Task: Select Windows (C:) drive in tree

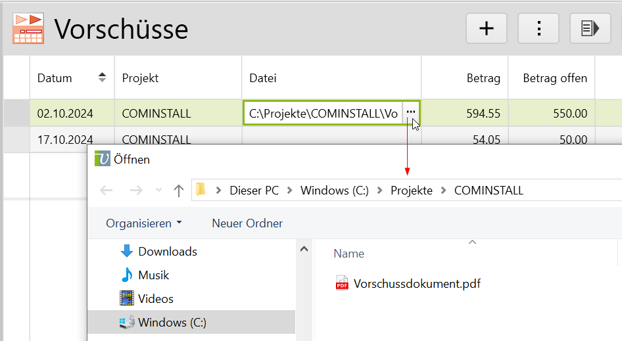Action: coord(172,323)
